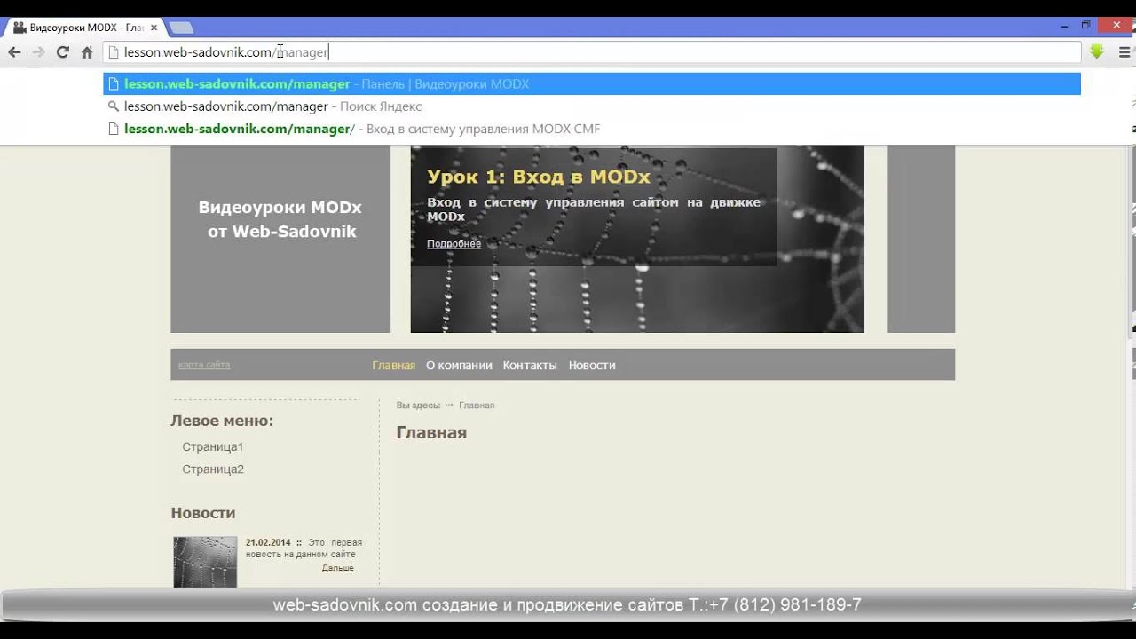Click the page icon of the manager/ suggestion
Viewport: 1136px width, 639px height.
(x=113, y=129)
